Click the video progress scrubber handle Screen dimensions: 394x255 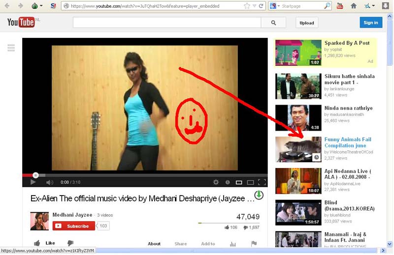[35, 175]
